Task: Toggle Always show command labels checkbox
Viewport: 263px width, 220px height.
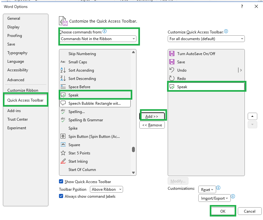Action: [61, 196]
